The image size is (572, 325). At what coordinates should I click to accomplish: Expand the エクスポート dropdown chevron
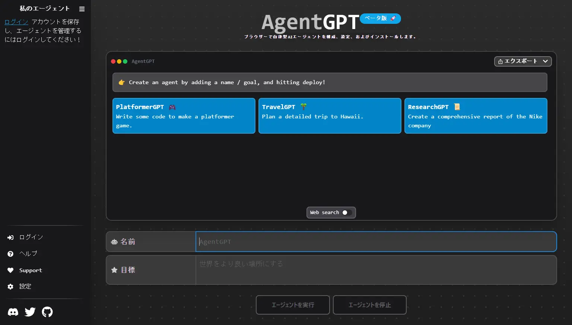(x=546, y=61)
